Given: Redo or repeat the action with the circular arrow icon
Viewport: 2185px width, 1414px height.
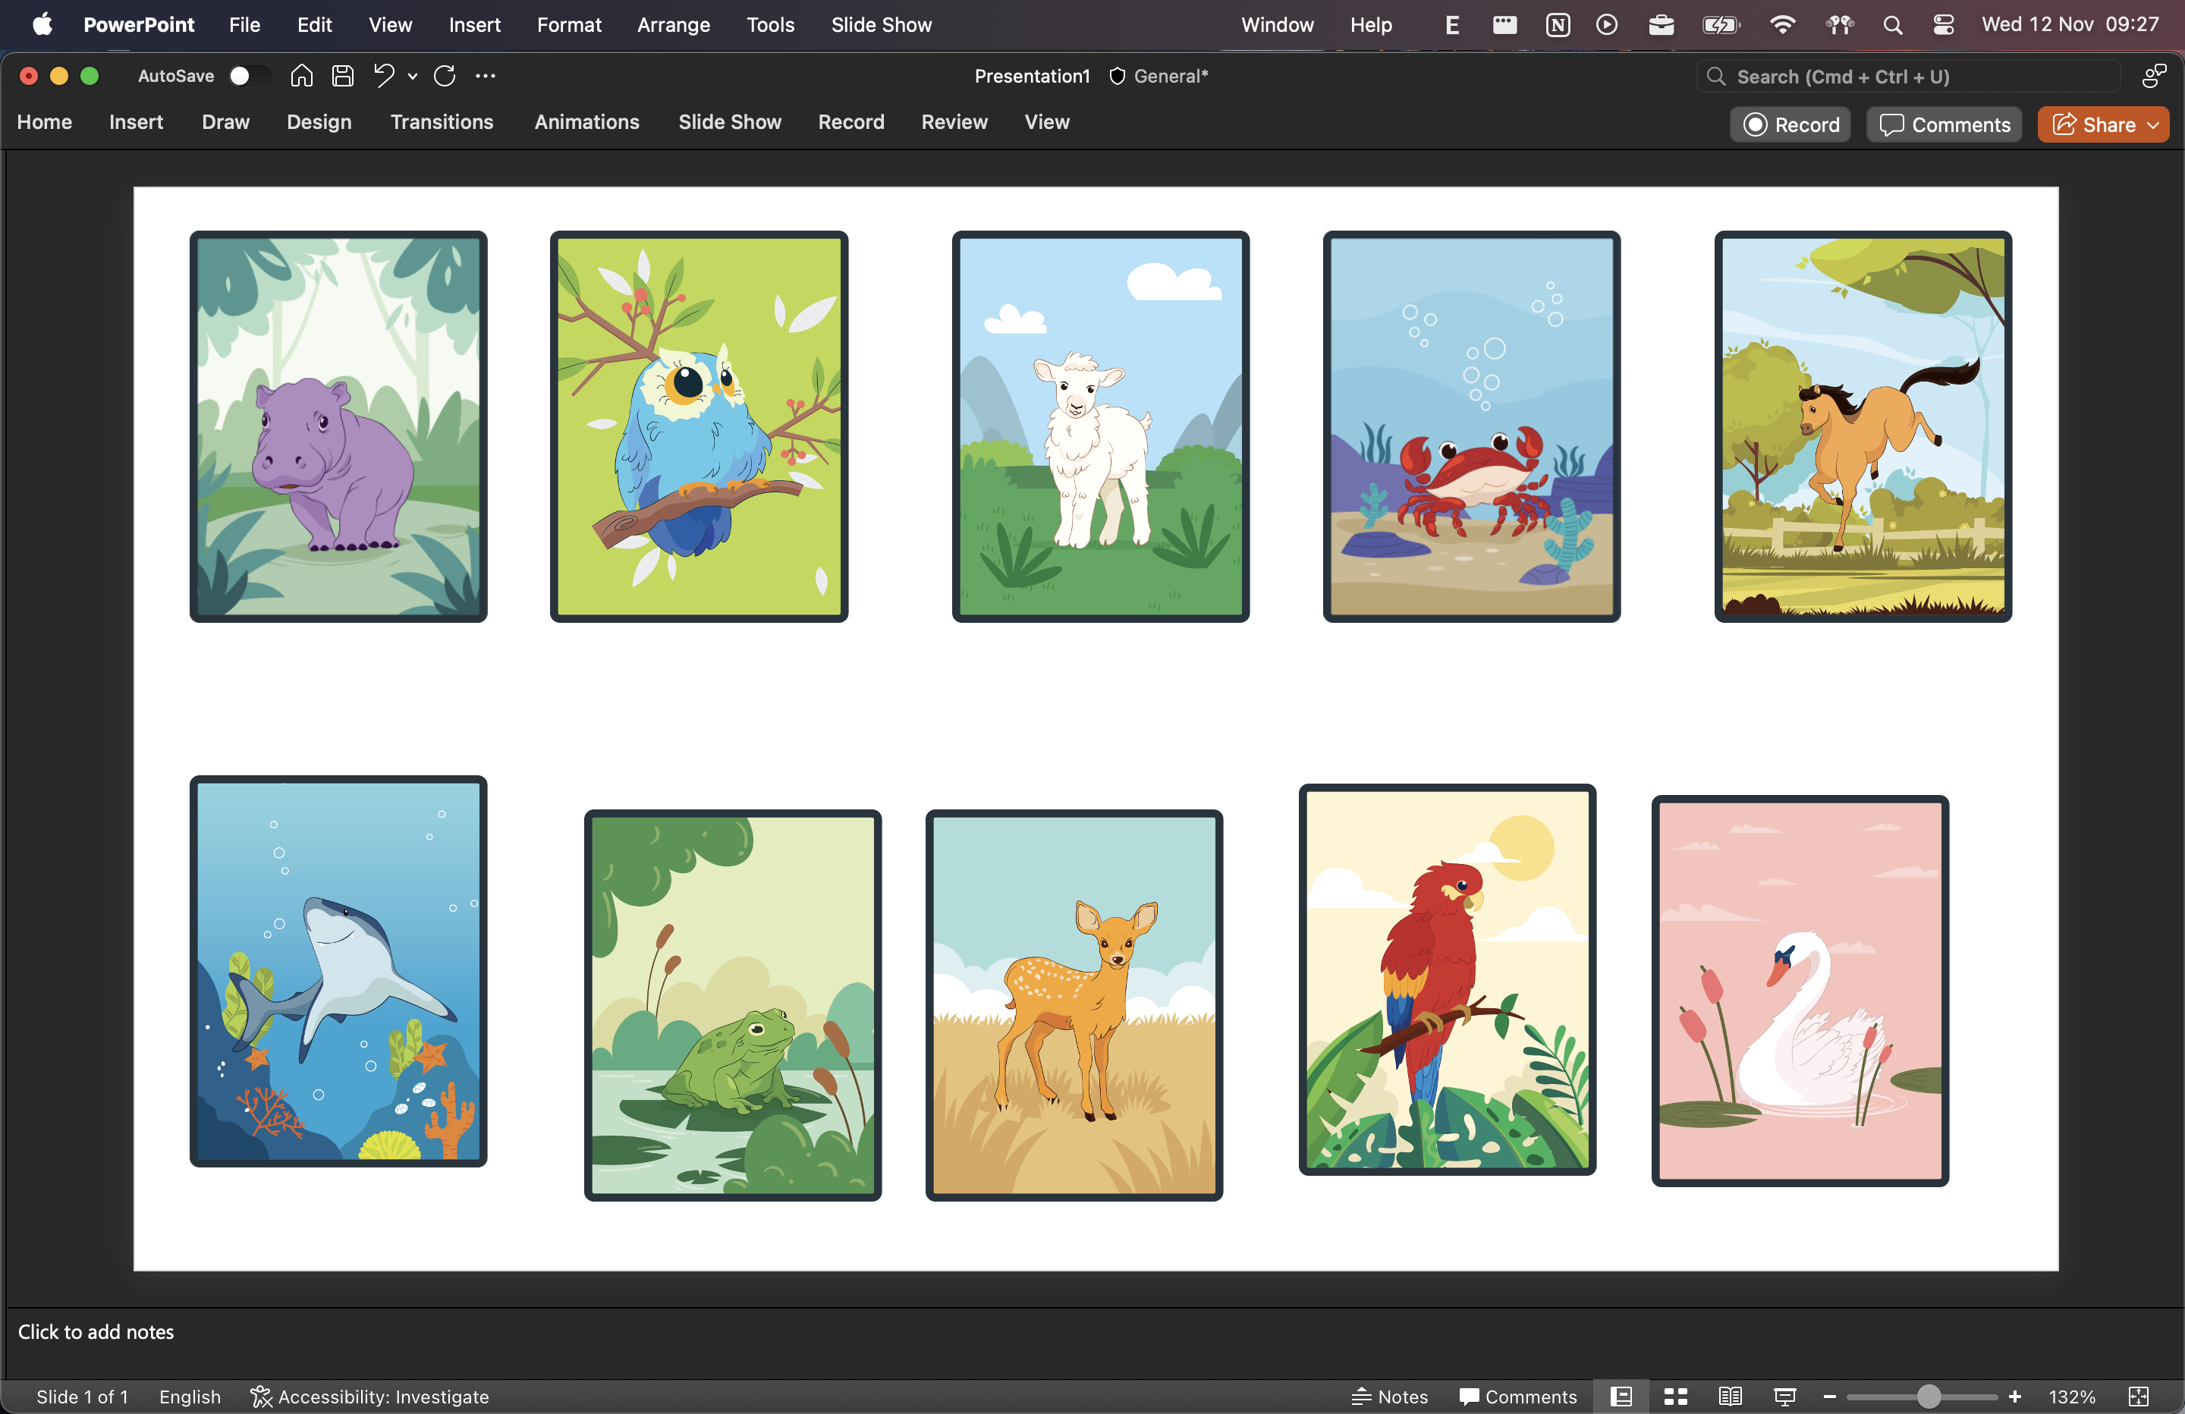Looking at the screenshot, I should click(x=445, y=76).
